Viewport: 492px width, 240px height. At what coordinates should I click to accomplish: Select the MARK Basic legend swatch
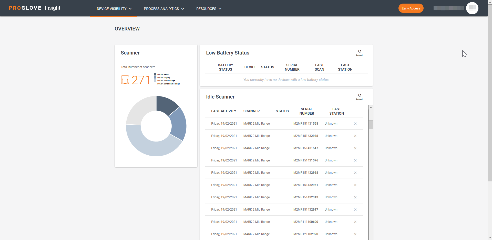[x=155, y=74]
